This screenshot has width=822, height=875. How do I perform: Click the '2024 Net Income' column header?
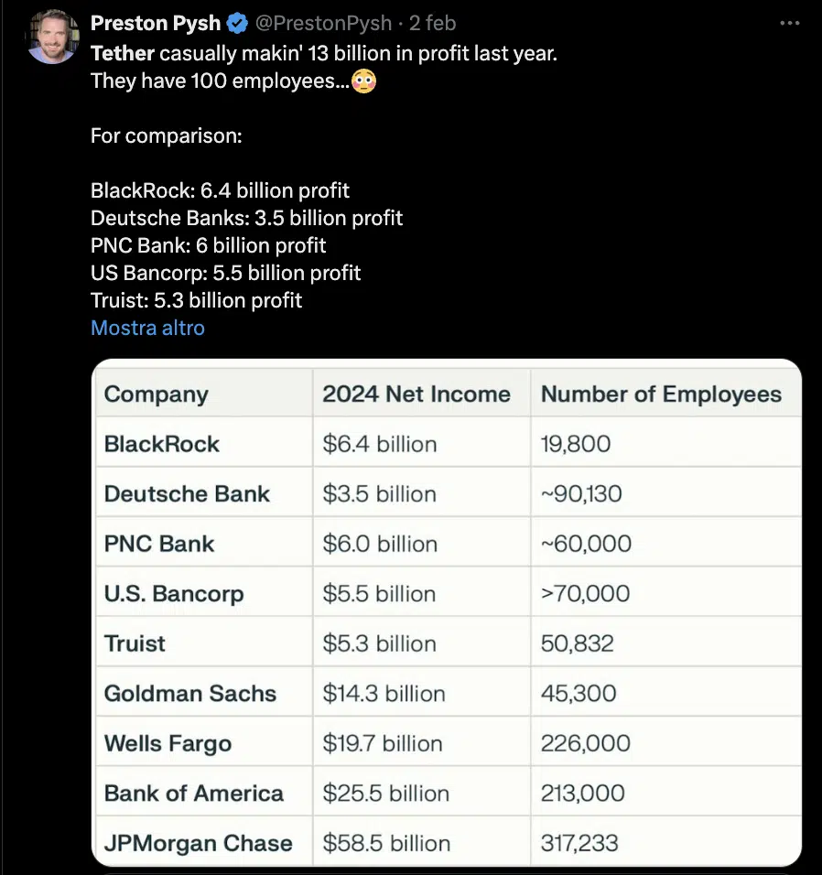tap(416, 394)
